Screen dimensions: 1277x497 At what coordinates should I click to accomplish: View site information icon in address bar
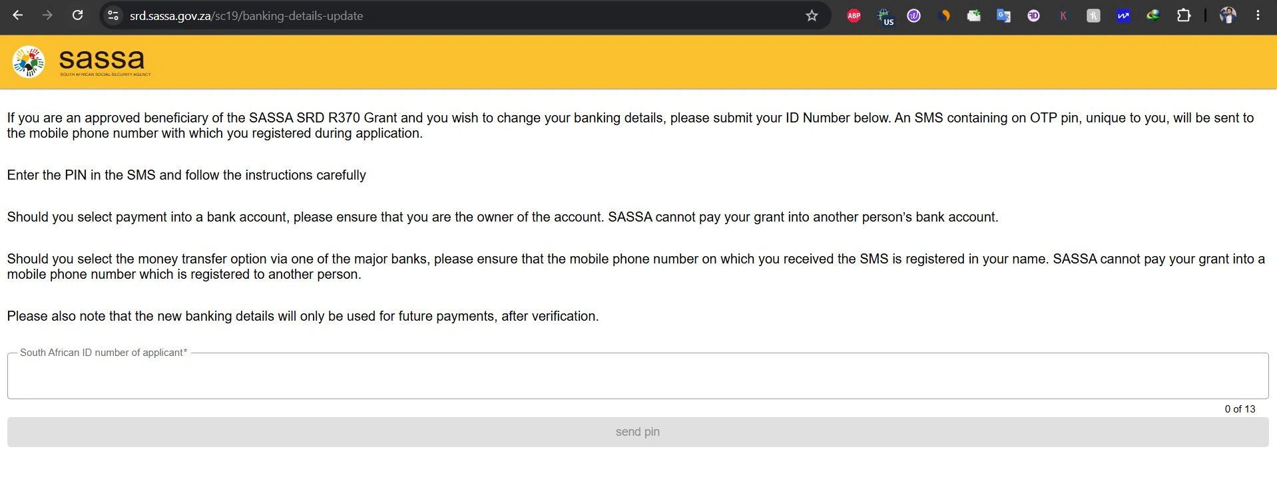pos(113,15)
